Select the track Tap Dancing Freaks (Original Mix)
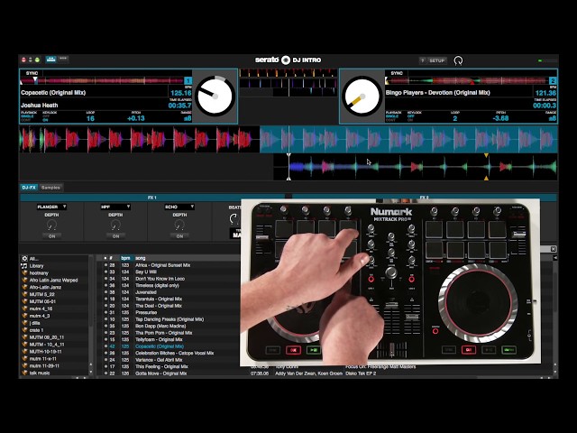The width and height of the screenshot is (577, 433). [169, 319]
